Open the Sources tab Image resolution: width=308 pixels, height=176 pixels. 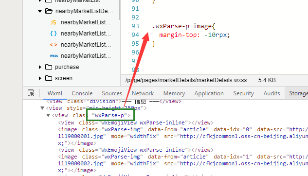click(x=112, y=93)
